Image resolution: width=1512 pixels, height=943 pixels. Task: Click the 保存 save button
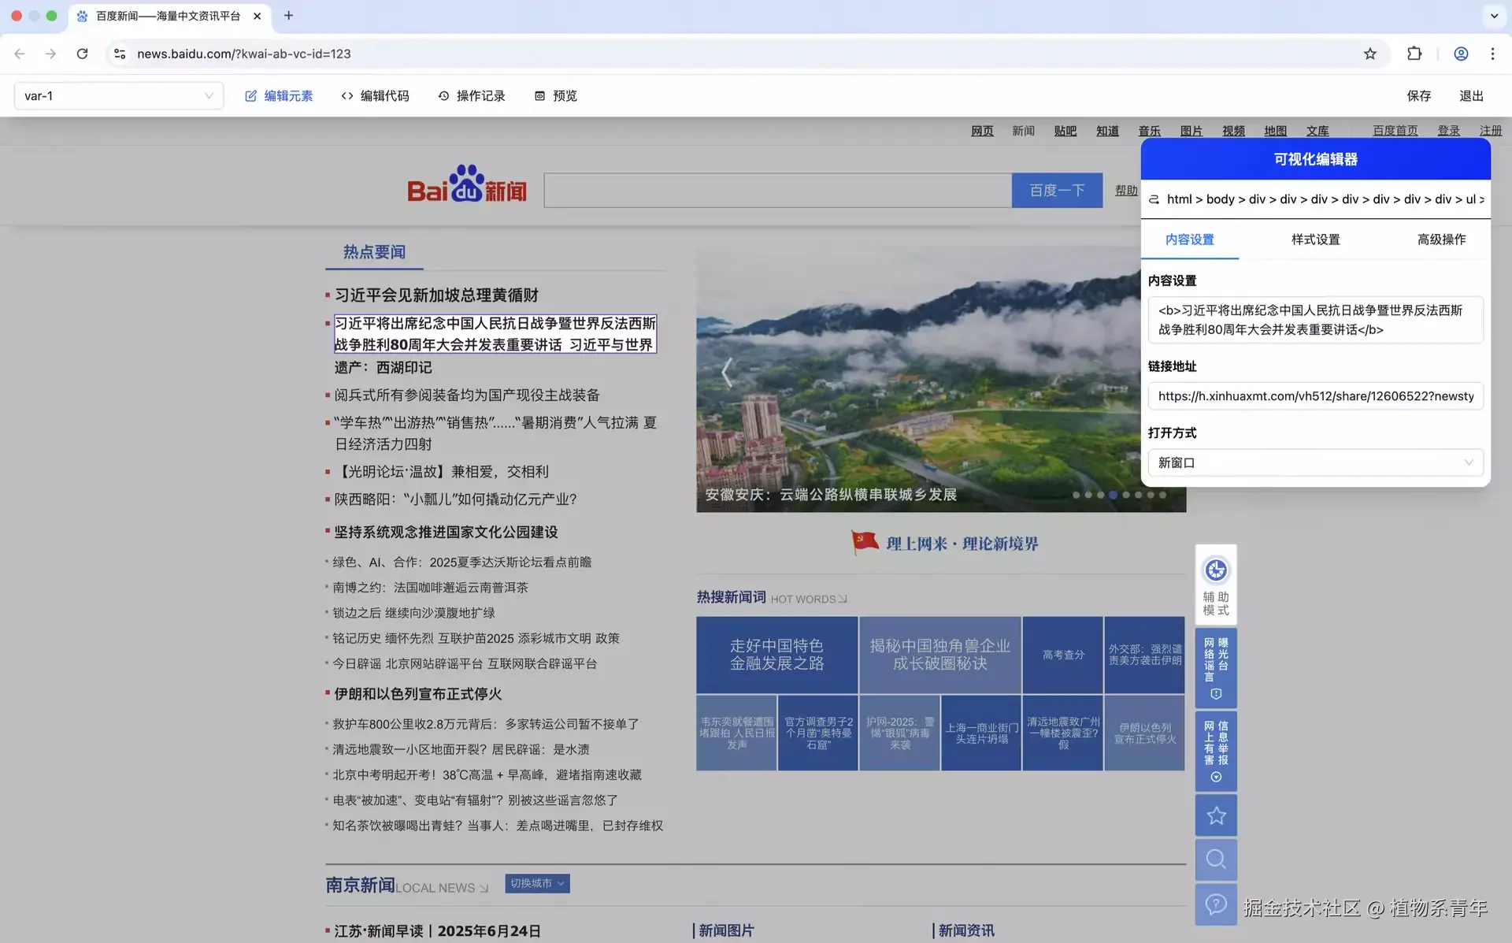click(1418, 96)
